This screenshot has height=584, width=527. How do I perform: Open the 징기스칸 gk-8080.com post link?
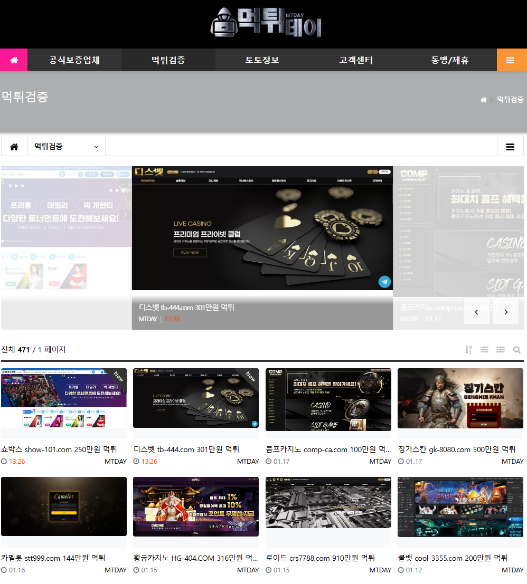[456, 449]
